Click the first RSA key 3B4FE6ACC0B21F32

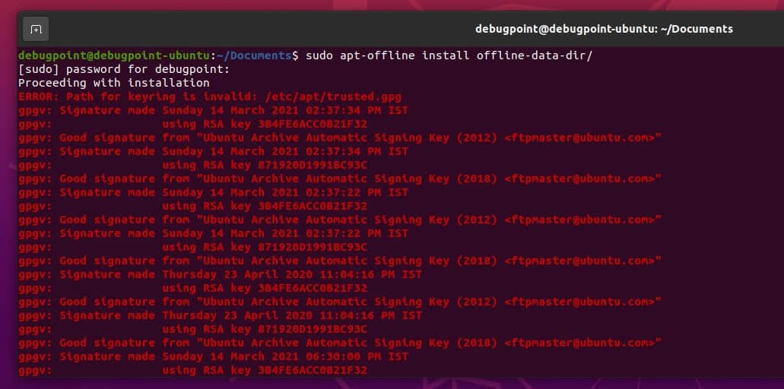tap(265, 124)
